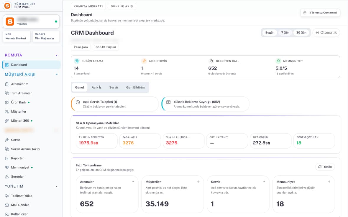Viewport: 348px width, 217px height.
Task: Click the Yenile refresh button
Action: tap(325, 167)
